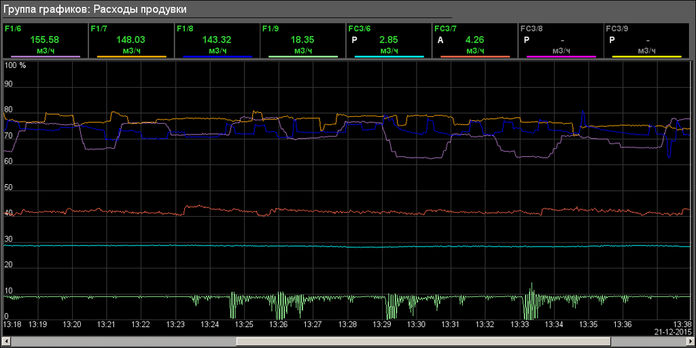Click the yellow color line under FC3/9
The width and height of the screenshot is (696, 348).
647,57
